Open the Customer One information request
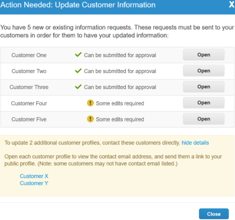 (204, 55)
